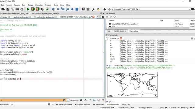Click the world map plot output
195x109 pixels.
coord(132,85)
